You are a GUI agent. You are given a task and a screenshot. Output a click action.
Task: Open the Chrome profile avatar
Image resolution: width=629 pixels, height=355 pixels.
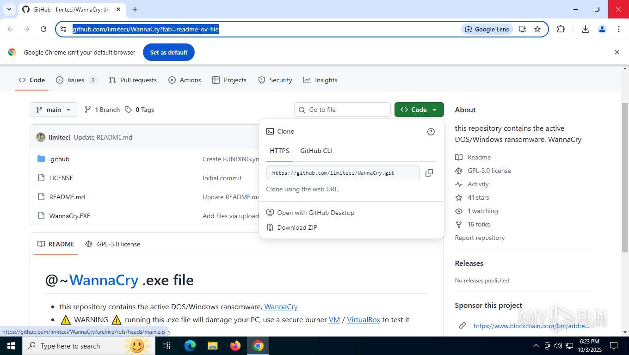point(602,29)
